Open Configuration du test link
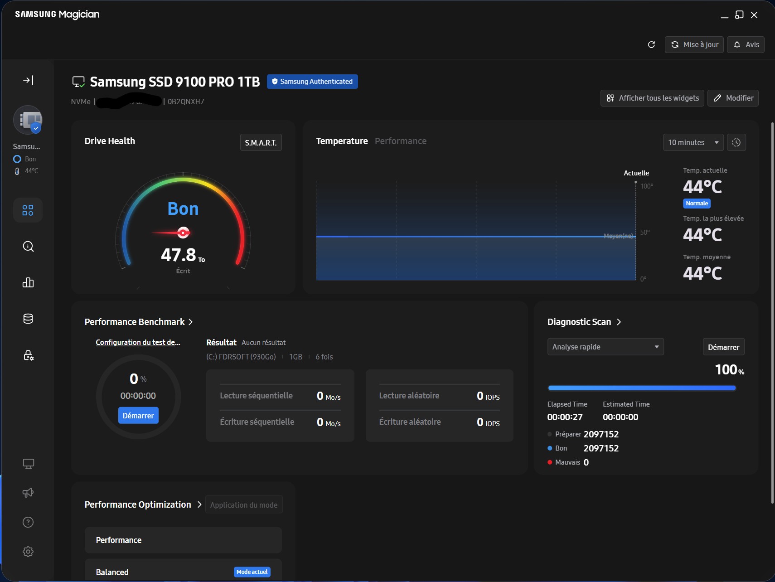This screenshot has height=582, width=775. point(138,342)
